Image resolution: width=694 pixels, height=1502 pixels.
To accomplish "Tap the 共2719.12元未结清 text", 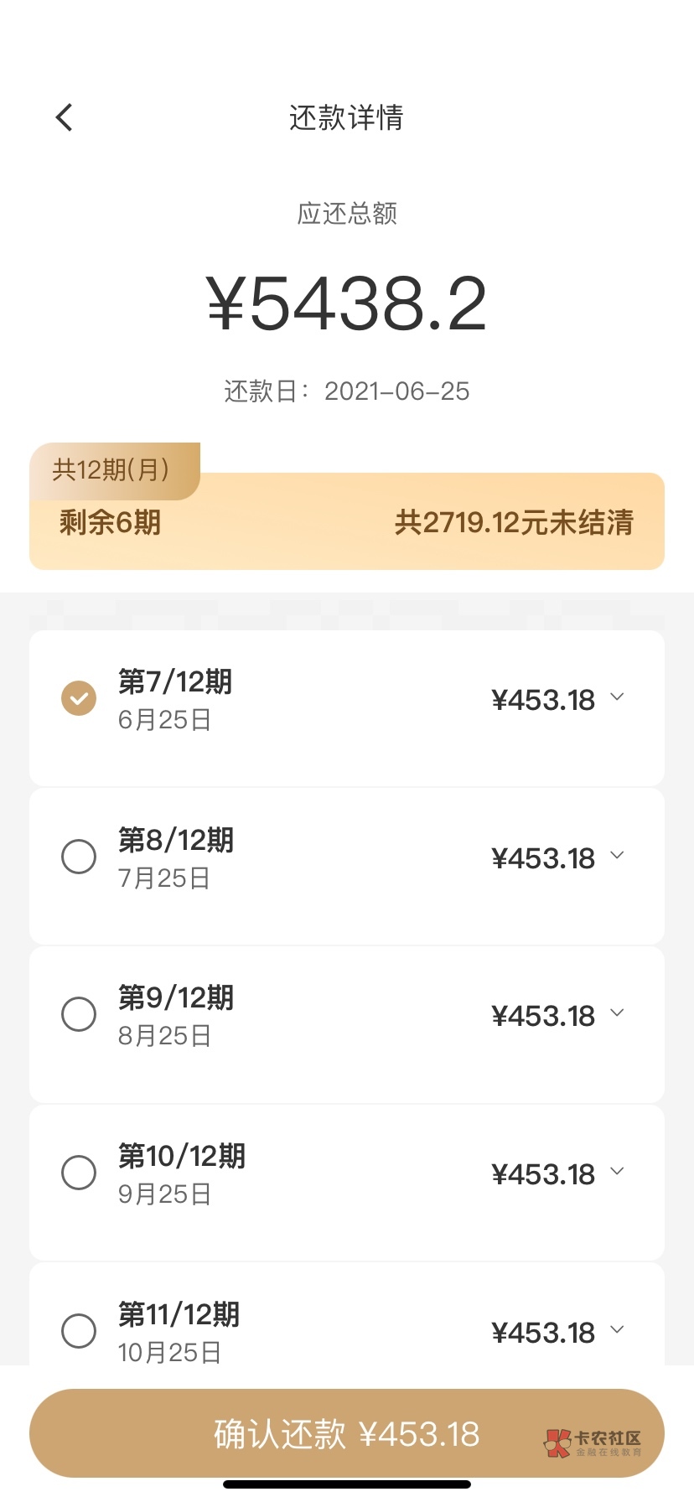I will (x=514, y=523).
